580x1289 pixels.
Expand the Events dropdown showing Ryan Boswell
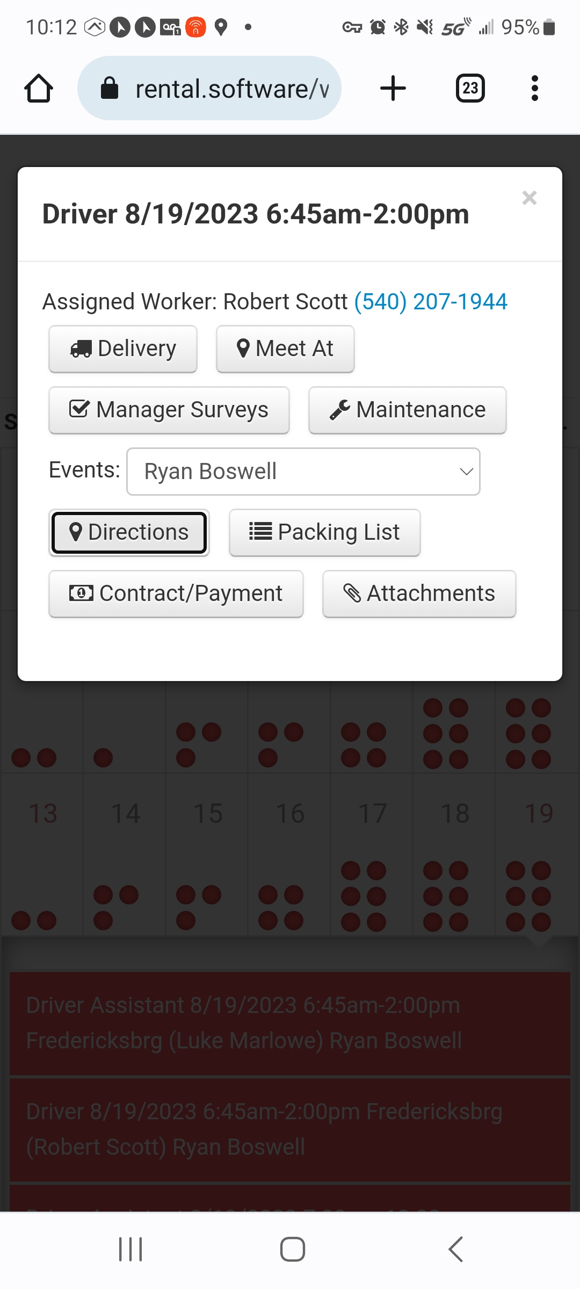303,472
